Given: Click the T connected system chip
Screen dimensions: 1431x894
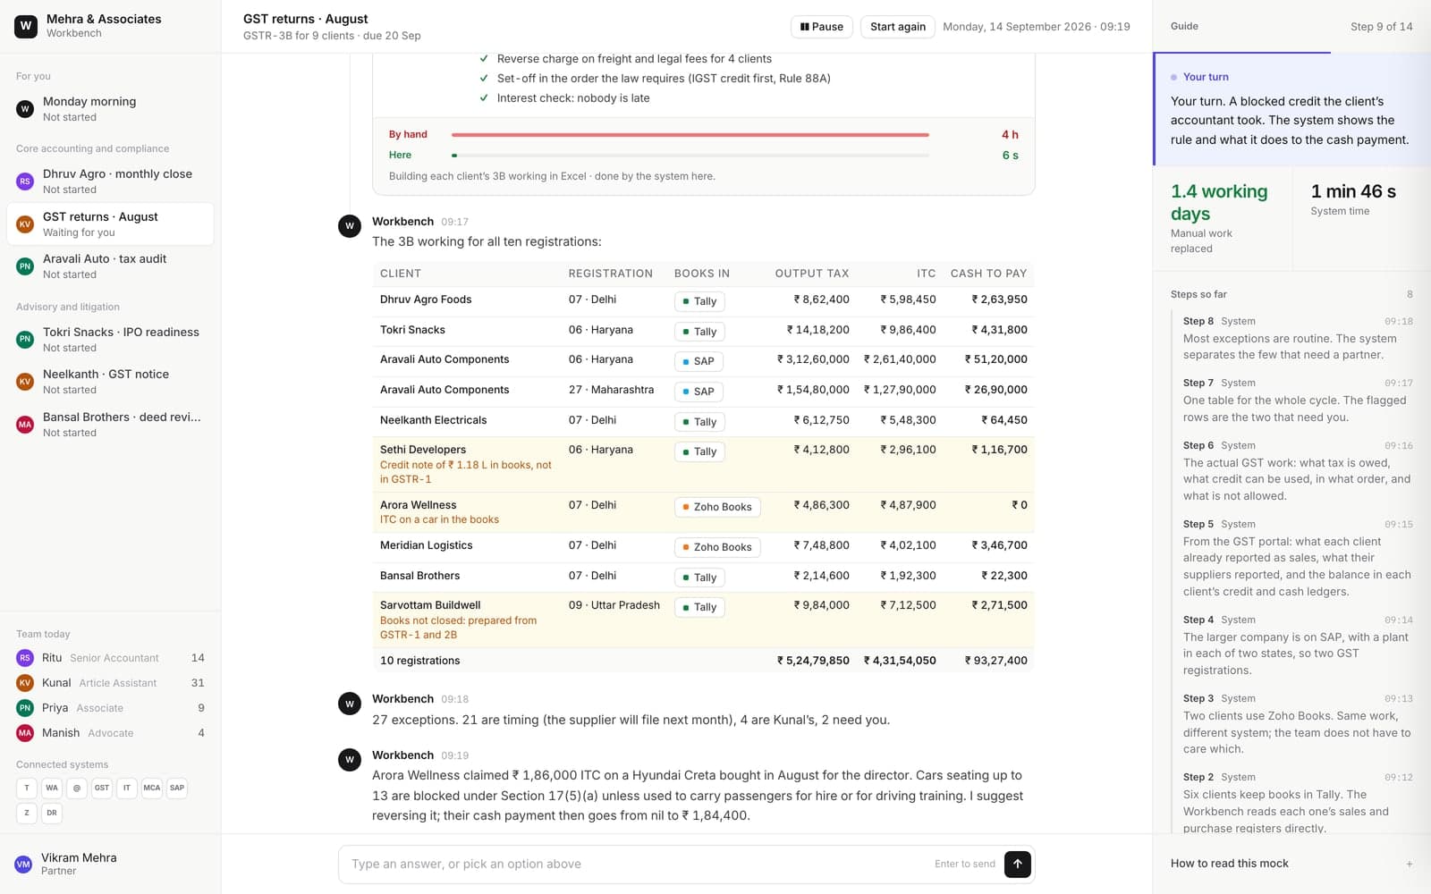Looking at the screenshot, I should tap(27, 788).
